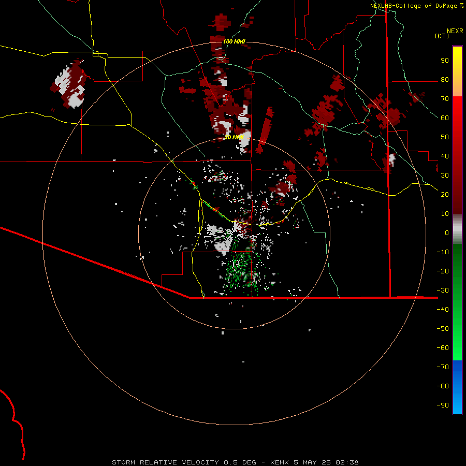The image size is (466, 466).
Task: Click the '-20' scale label
Action: point(443,271)
